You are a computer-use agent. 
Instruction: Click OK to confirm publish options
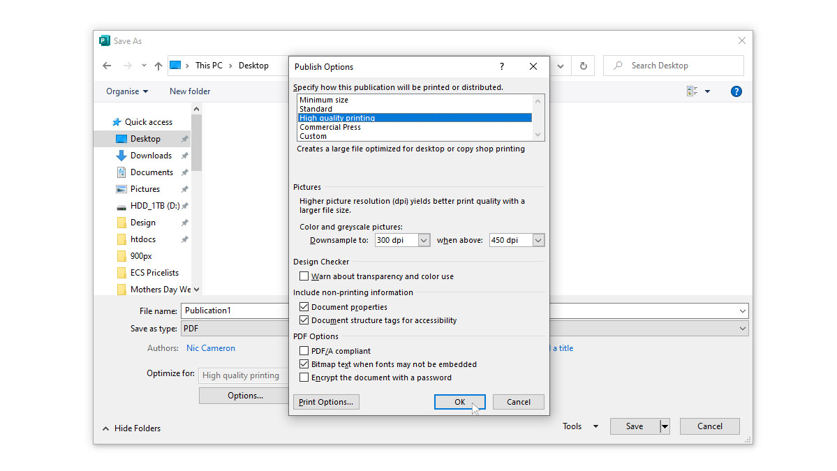[x=459, y=401]
